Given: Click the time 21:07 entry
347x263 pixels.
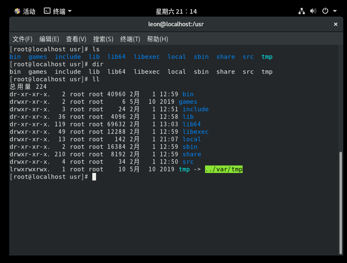Looking at the screenshot, I should pos(169,139).
